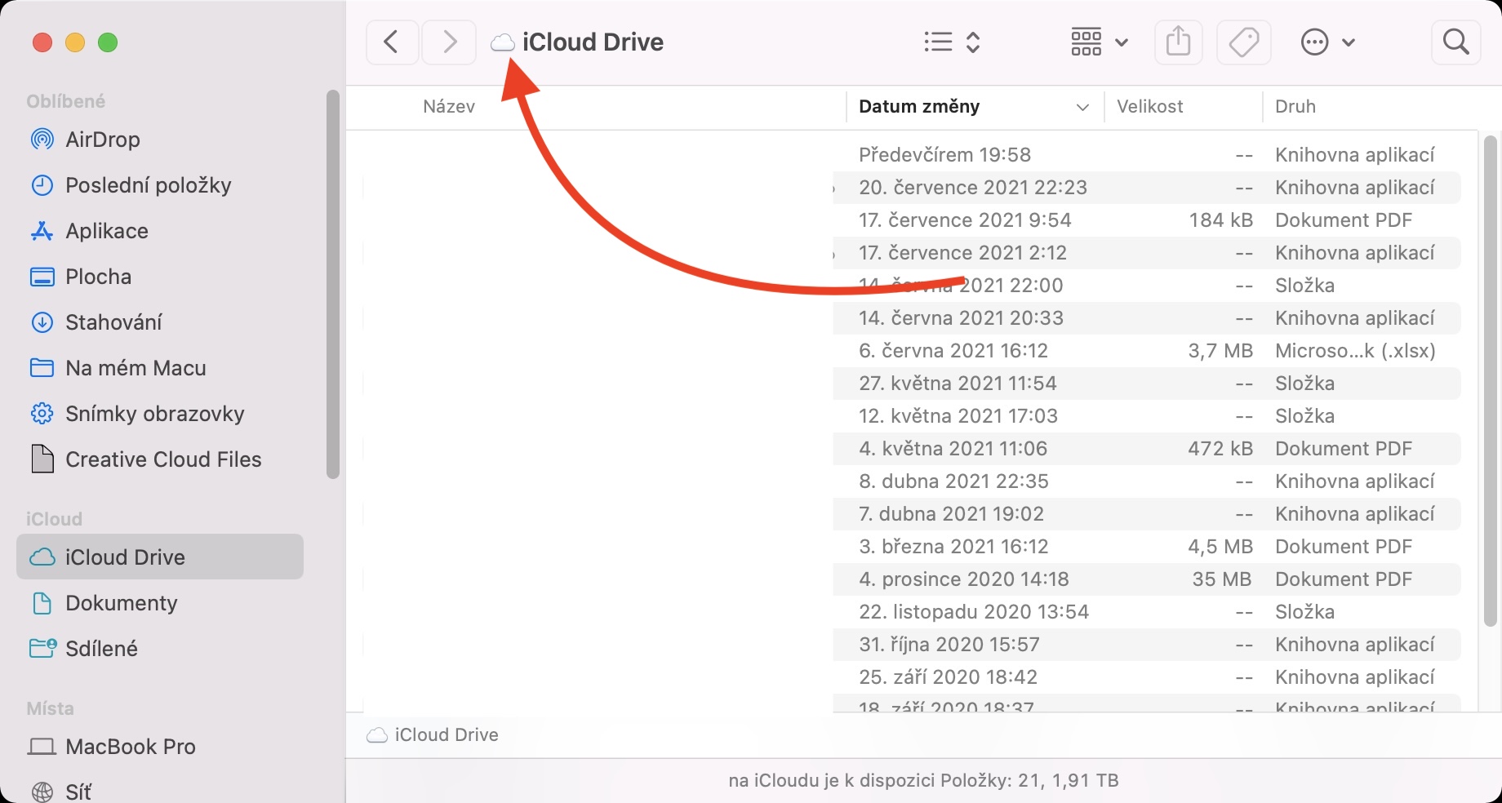The width and height of the screenshot is (1502, 803).
Task: Open the Share toolbar button
Action: click(x=1178, y=42)
